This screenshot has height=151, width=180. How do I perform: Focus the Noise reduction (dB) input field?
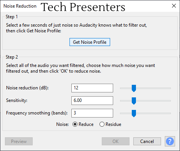92,88
